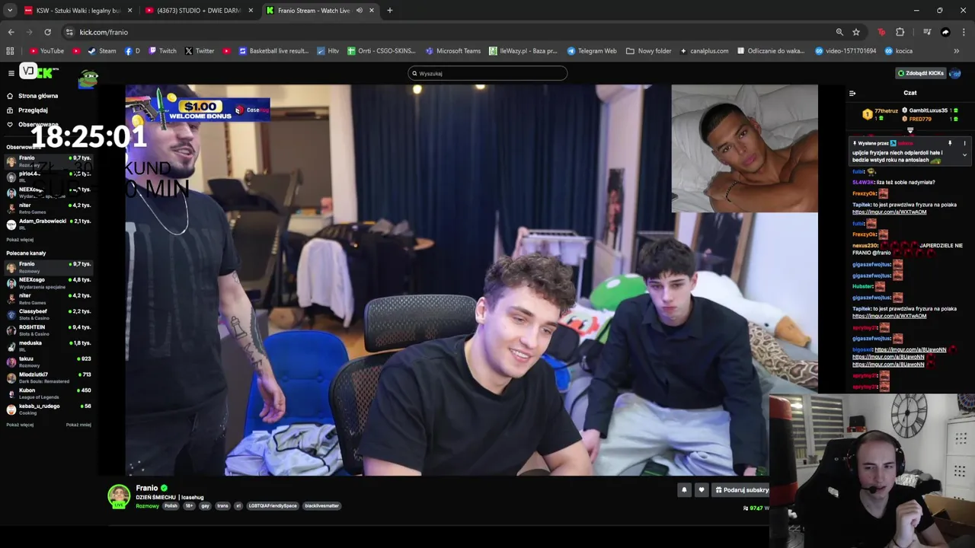The width and height of the screenshot is (975, 548).
Task: Open the Classybeef recommended channel
Action: point(49,314)
